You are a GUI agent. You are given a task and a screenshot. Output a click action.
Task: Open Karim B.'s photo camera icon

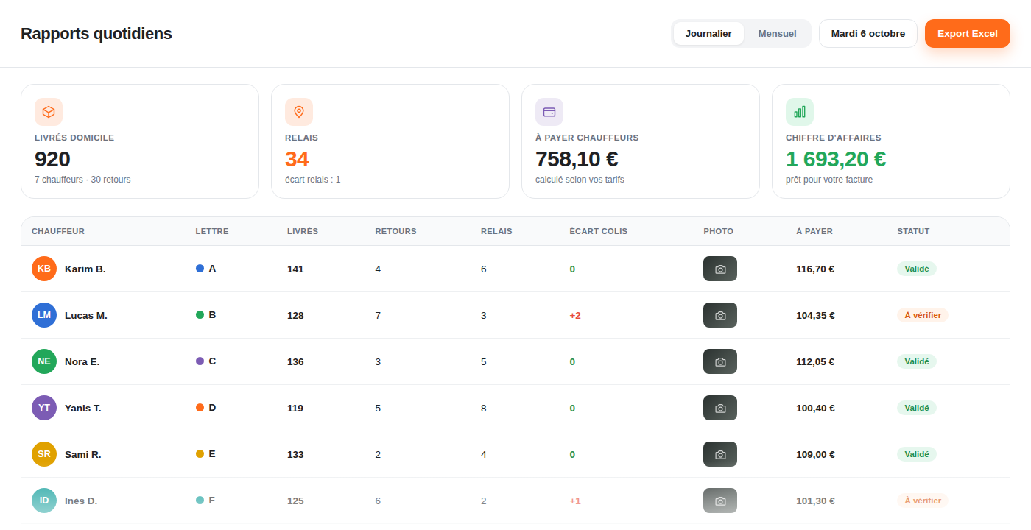tap(720, 269)
